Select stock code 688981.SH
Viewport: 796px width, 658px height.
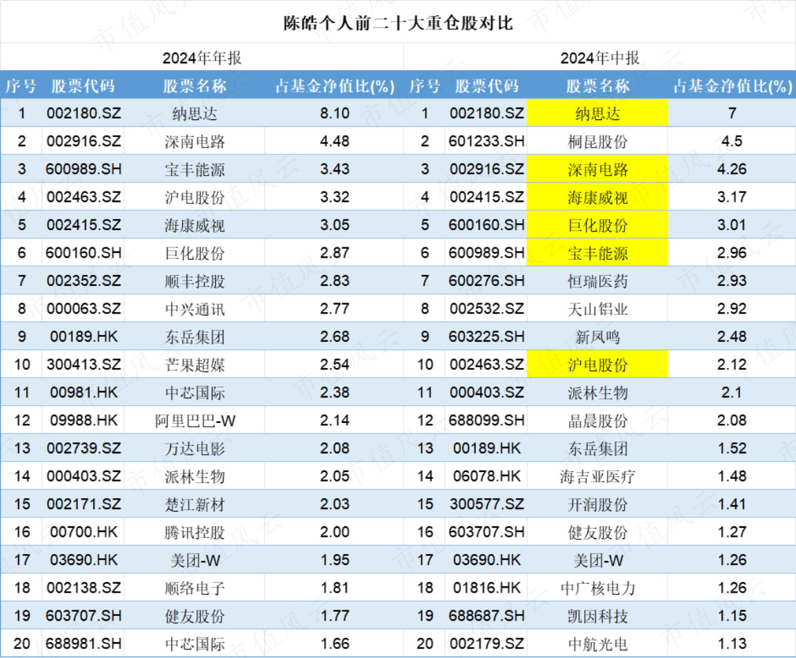pos(83,644)
